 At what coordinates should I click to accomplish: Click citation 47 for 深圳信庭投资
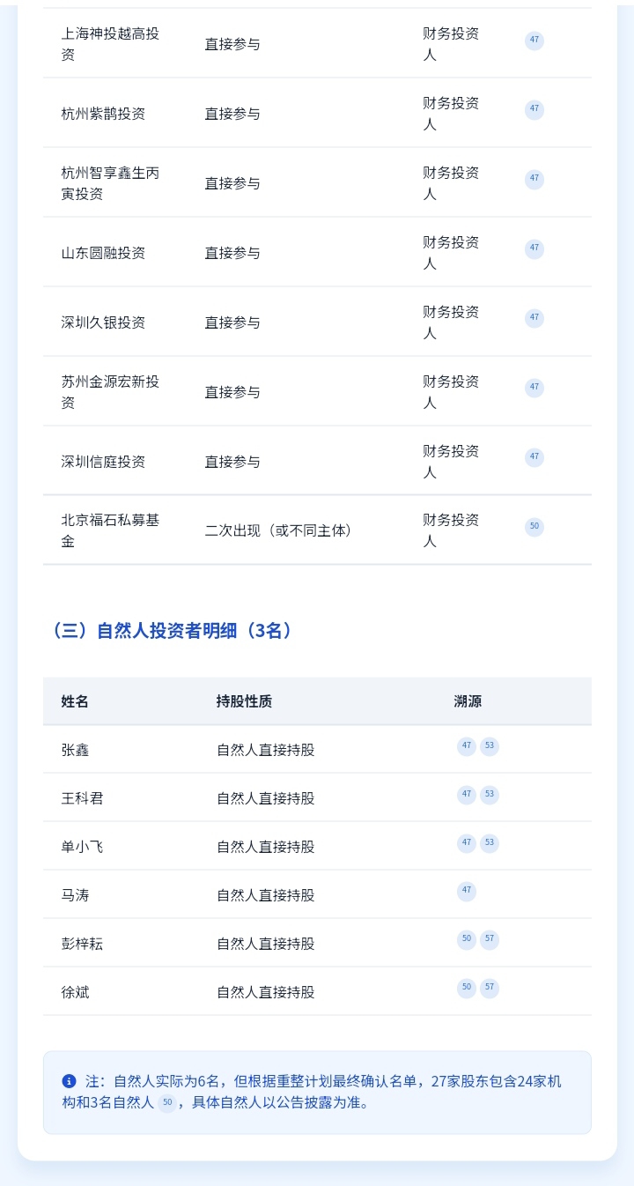coord(534,457)
